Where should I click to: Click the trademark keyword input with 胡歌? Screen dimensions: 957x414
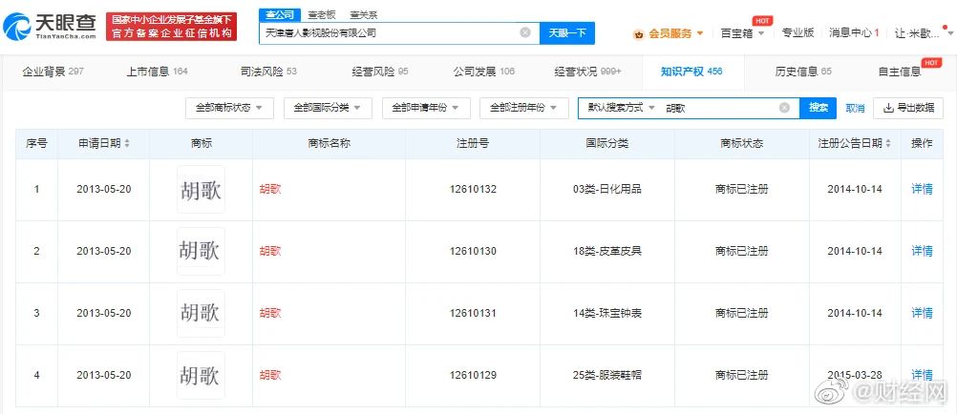720,108
